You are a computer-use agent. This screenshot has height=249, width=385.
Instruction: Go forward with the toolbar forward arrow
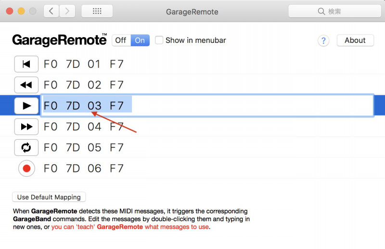(67, 11)
